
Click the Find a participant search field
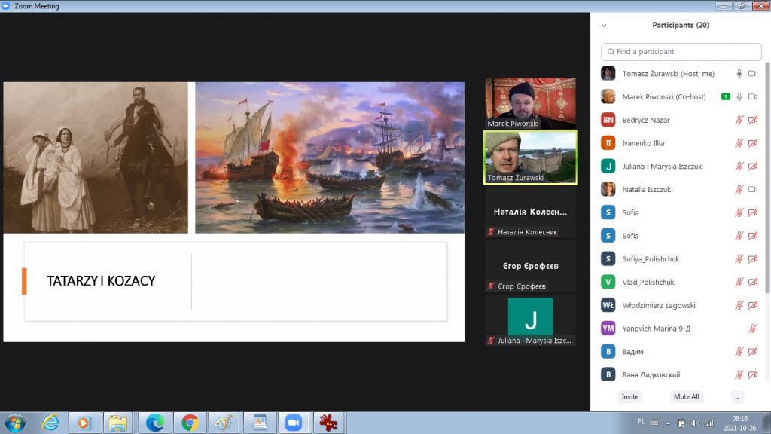click(681, 52)
